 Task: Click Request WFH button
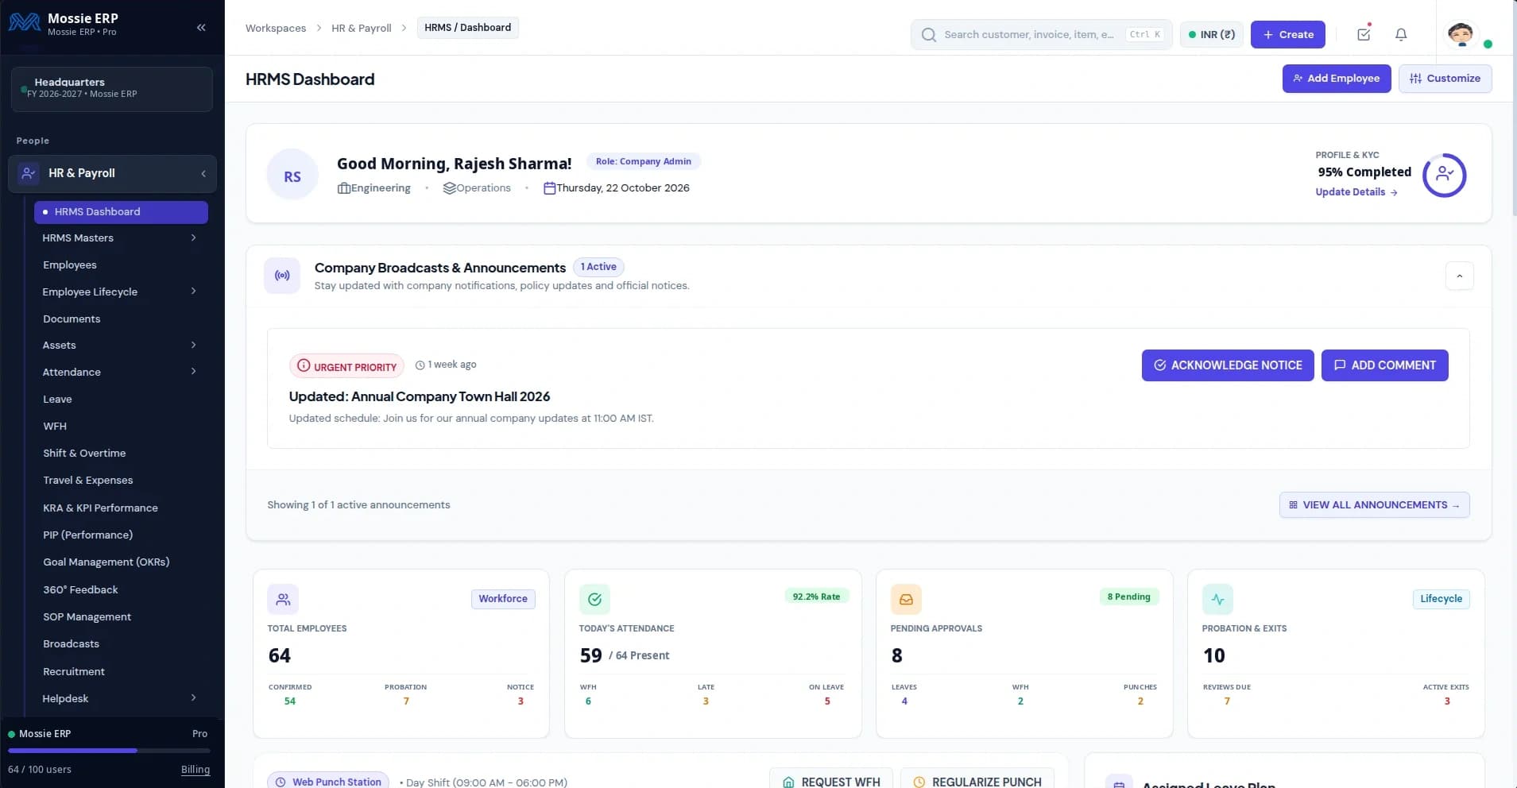pos(831,781)
